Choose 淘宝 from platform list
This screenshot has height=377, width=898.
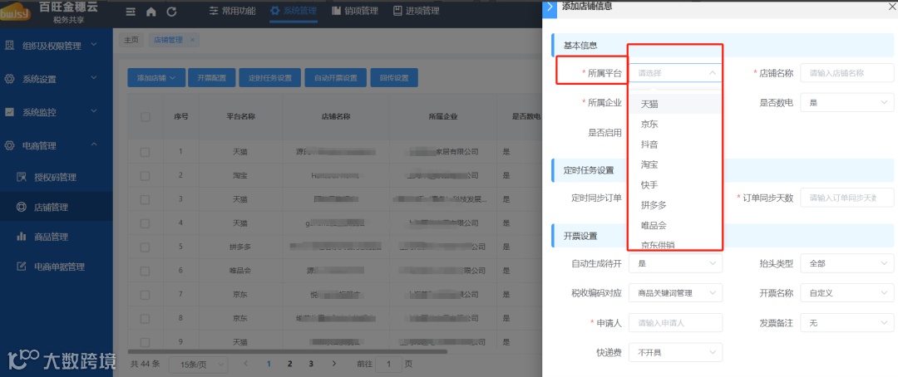click(x=676, y=164)
